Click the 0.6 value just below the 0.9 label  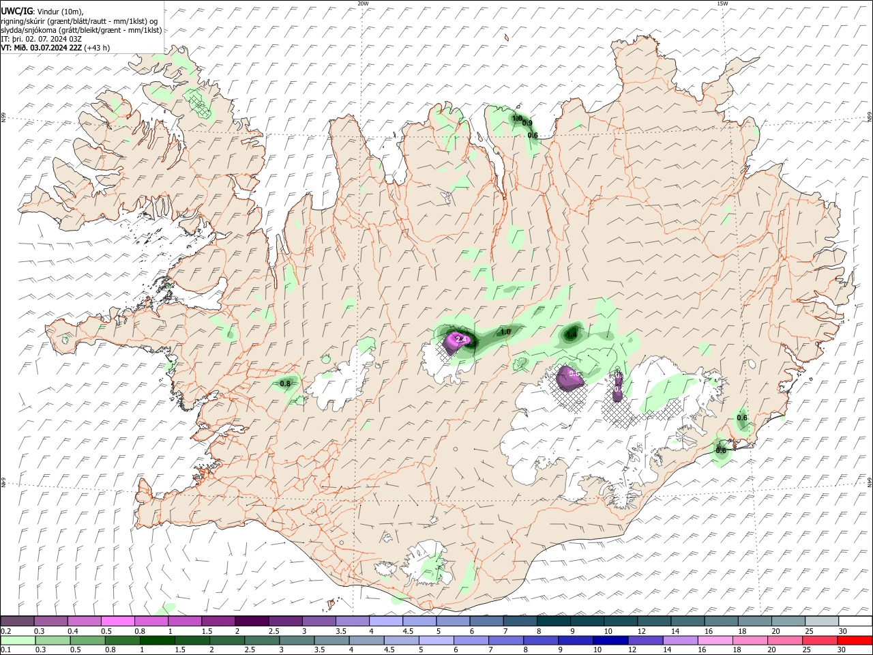[533, 135]
